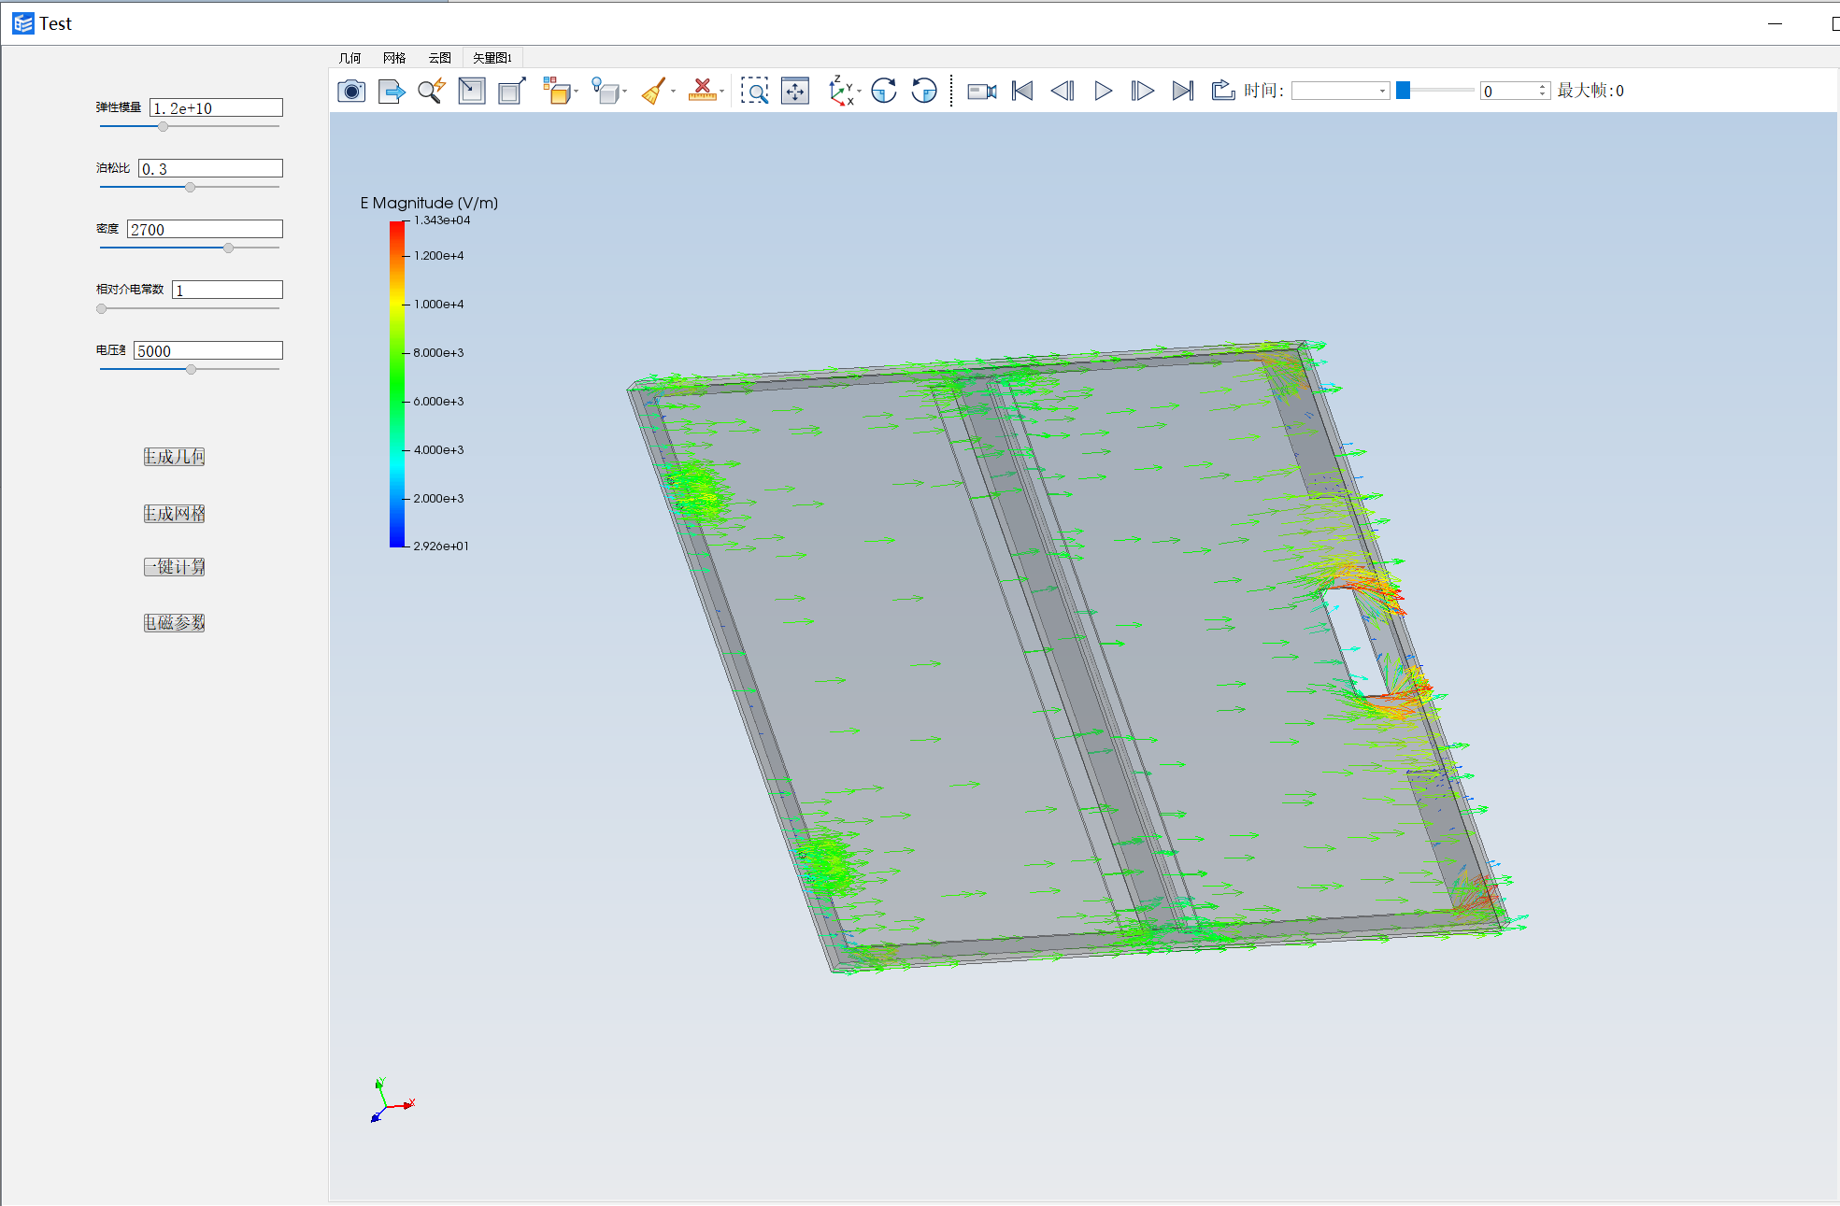This screenshot has width=1840, height=1206.
Task: Rotate the view clockwise
Action: click(884, 91)
